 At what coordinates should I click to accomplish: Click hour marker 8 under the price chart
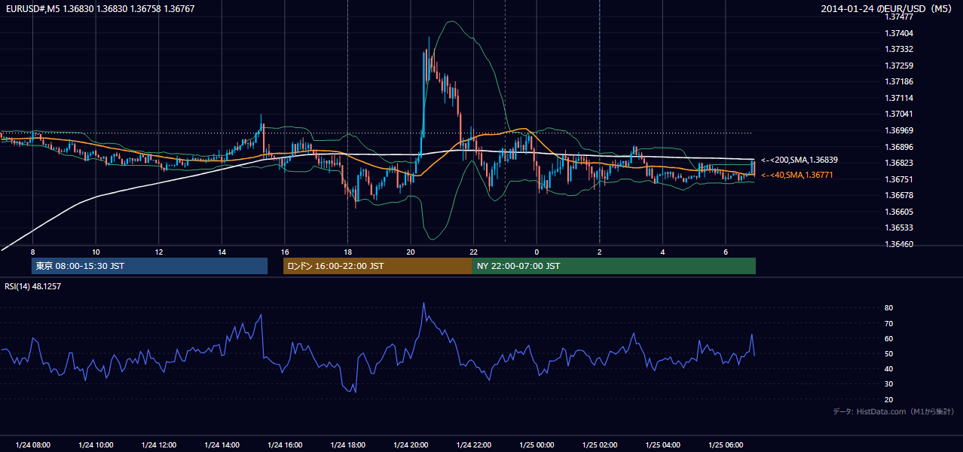pos(32,251)
